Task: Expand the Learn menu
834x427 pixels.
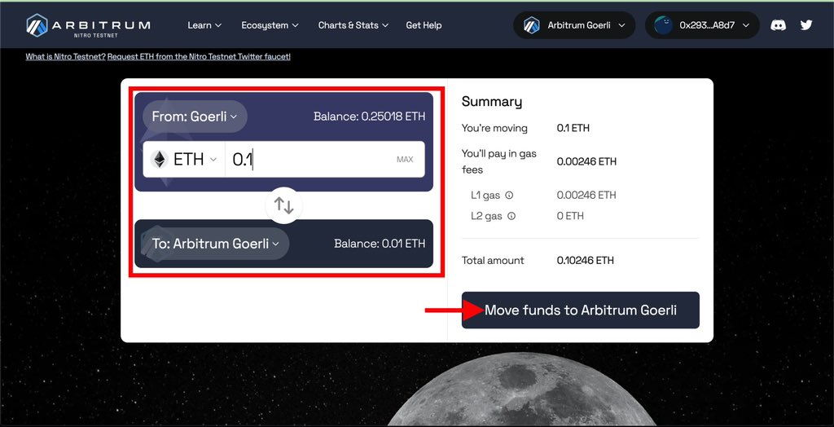Action: (x=204, y=25)
